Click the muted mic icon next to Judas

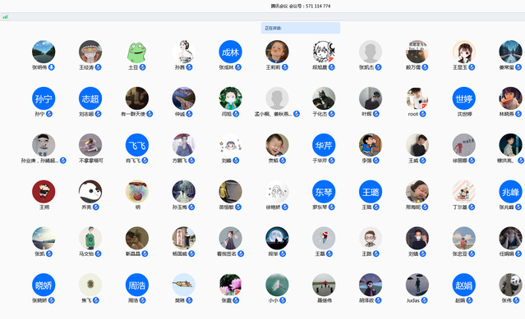(424, 300)
